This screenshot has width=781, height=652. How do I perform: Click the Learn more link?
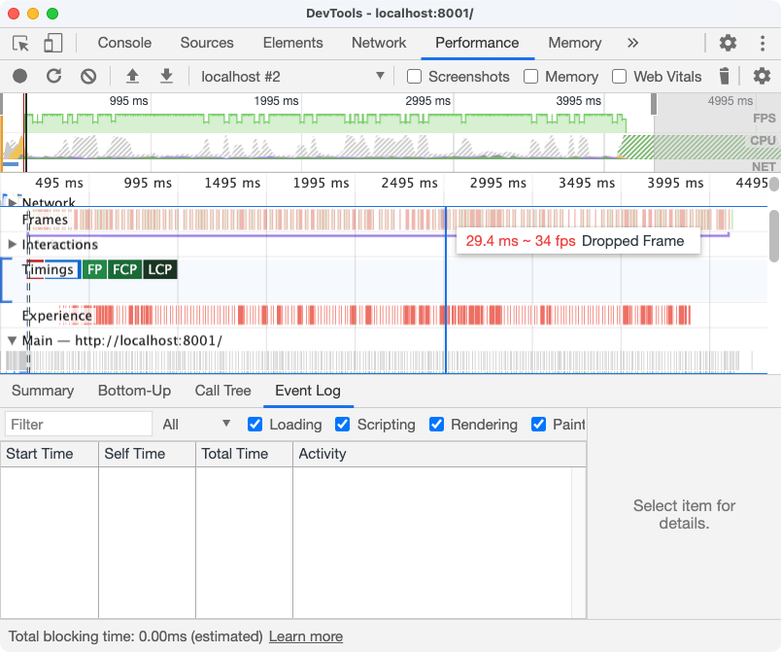(305, 636)
